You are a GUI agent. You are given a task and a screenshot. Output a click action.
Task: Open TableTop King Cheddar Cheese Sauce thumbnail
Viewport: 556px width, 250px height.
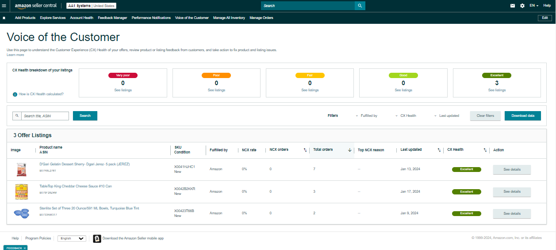[21, 192]
